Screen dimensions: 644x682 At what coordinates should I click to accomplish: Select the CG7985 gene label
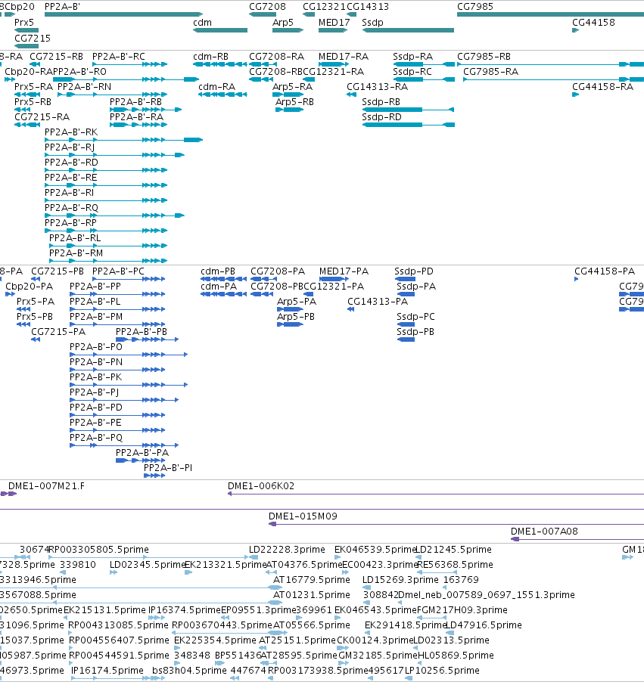tap(475, 7)
